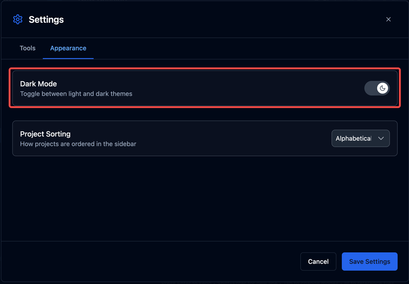Screen dimensions: 409x284
Task: Click the moon icon on toggle knob
Action: pyautogui.click(x=382, y=88)
